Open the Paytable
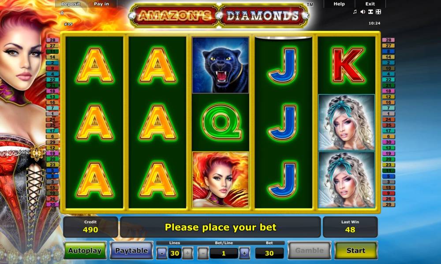This screenshot has height=264, width=441. click(x=131, y=250)
